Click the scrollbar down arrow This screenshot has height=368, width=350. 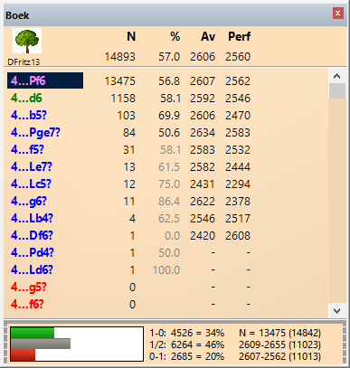click(x=336, y=311)
